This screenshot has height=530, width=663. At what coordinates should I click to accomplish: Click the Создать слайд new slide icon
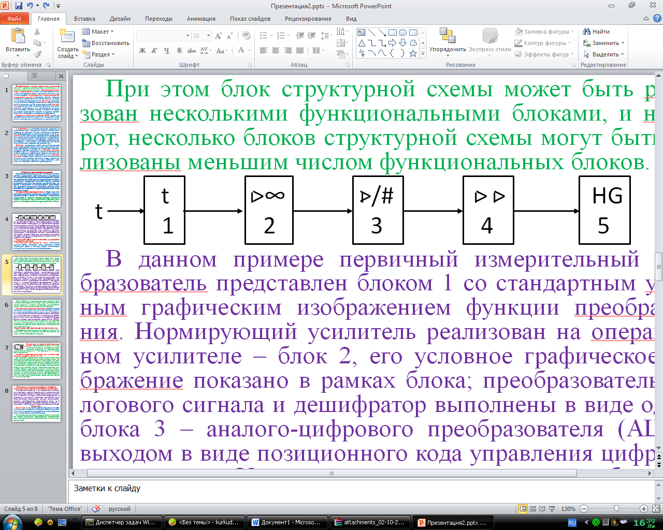point(66,35)
